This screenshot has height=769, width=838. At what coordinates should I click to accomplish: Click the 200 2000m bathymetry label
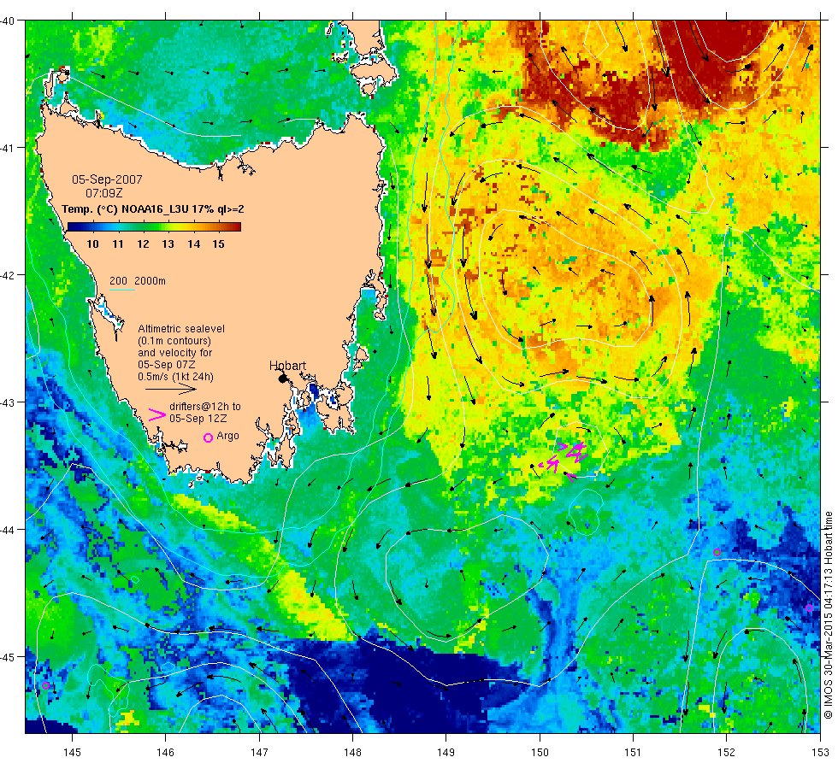[x=138, y=281]
